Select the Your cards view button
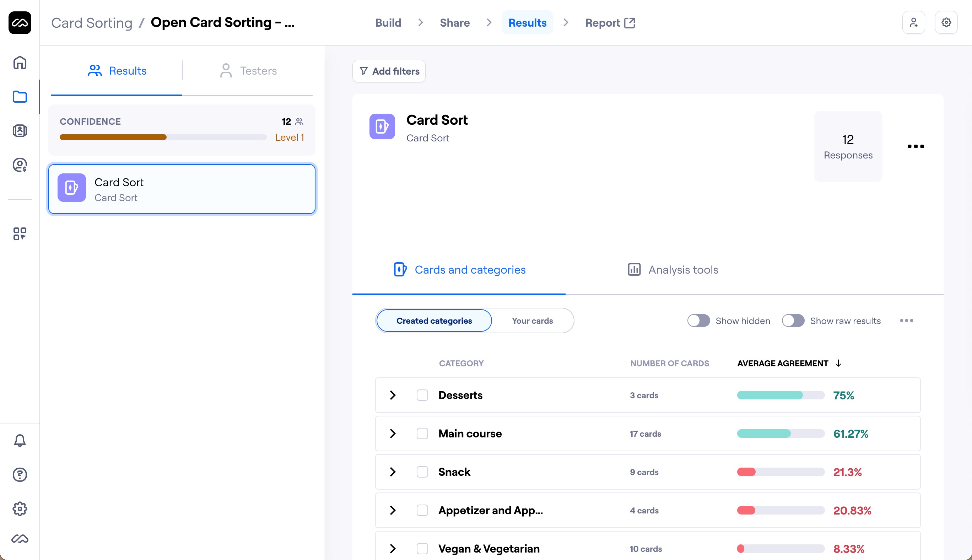The image size is (972, 560). 532,321
